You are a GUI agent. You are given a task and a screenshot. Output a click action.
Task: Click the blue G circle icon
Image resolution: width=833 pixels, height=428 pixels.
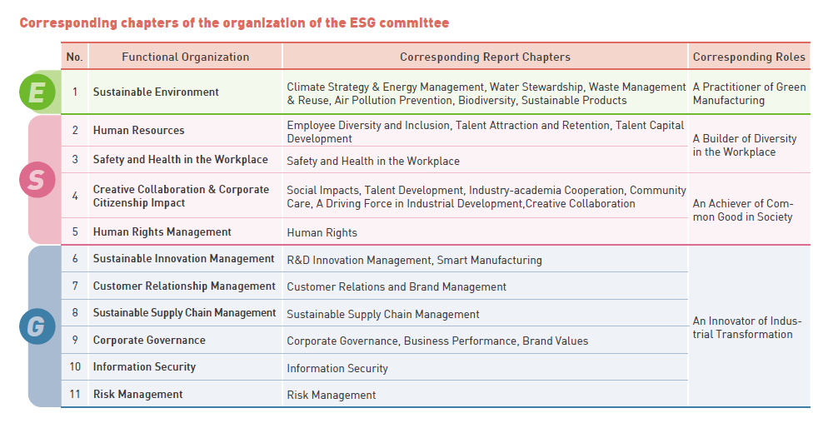pos(37,326)
